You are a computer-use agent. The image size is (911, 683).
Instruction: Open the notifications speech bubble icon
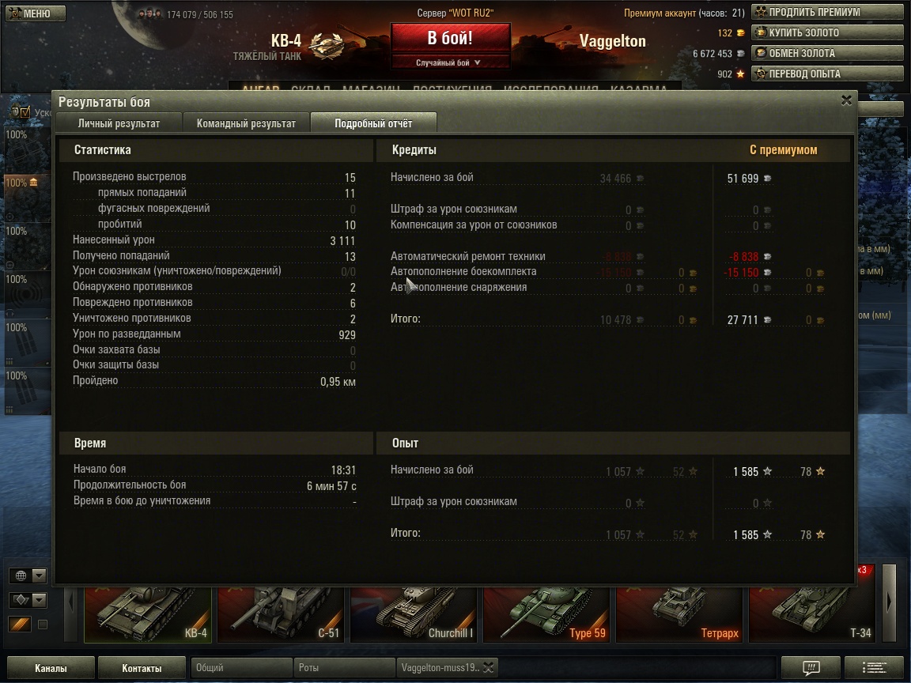pyautogui.click(x=811, y=667)
